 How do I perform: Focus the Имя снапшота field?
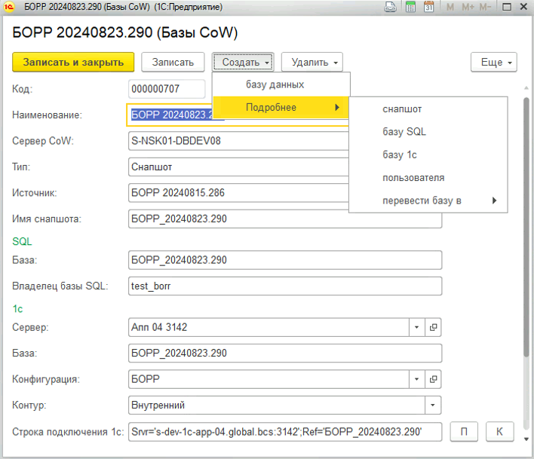click(285, 219)
